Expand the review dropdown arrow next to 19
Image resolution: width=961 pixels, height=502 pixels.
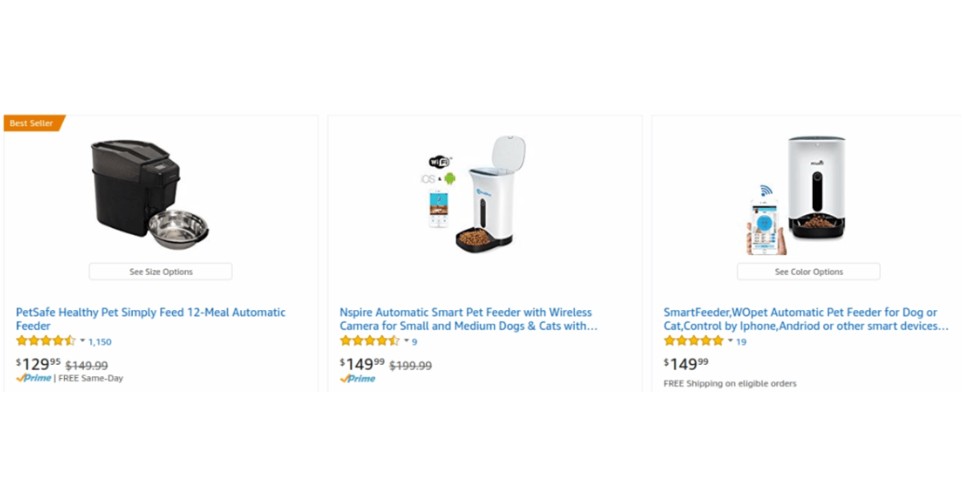pyautogui.click(x=730, y=341)
